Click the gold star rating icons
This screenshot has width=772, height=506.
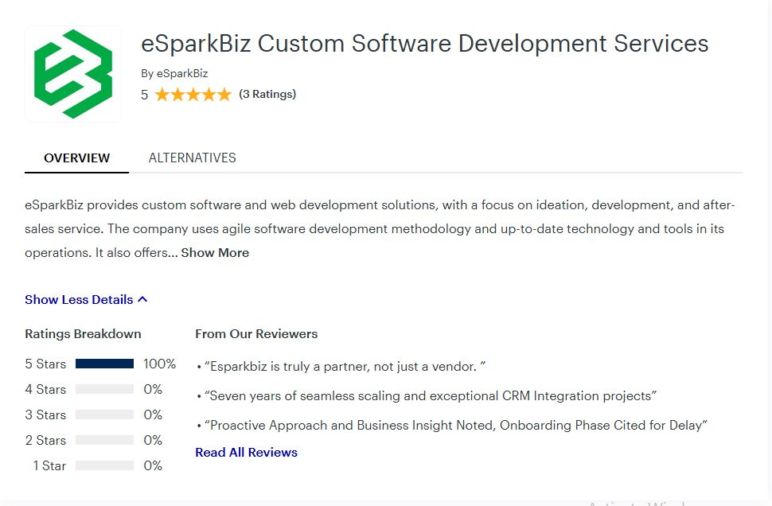[x=193, y=95]
